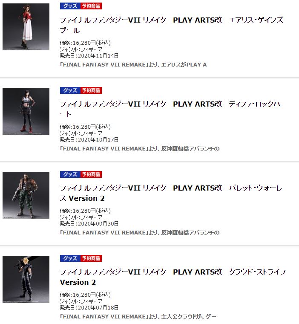Screen dimensions: 299x324
Task: Click the blue グッズ badge on Barret item
Action: 70,174
